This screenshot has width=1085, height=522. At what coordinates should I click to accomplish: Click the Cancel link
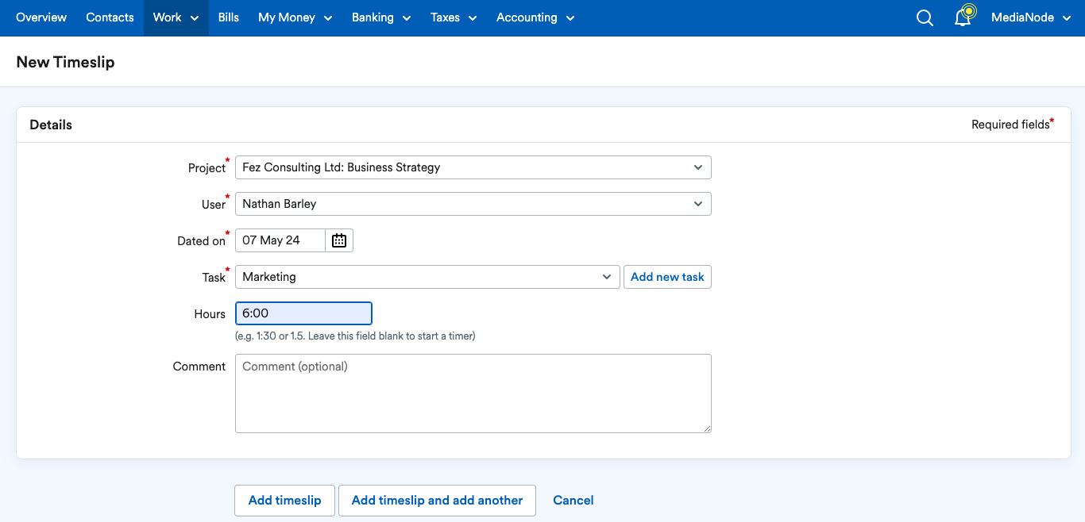[573, 501]
